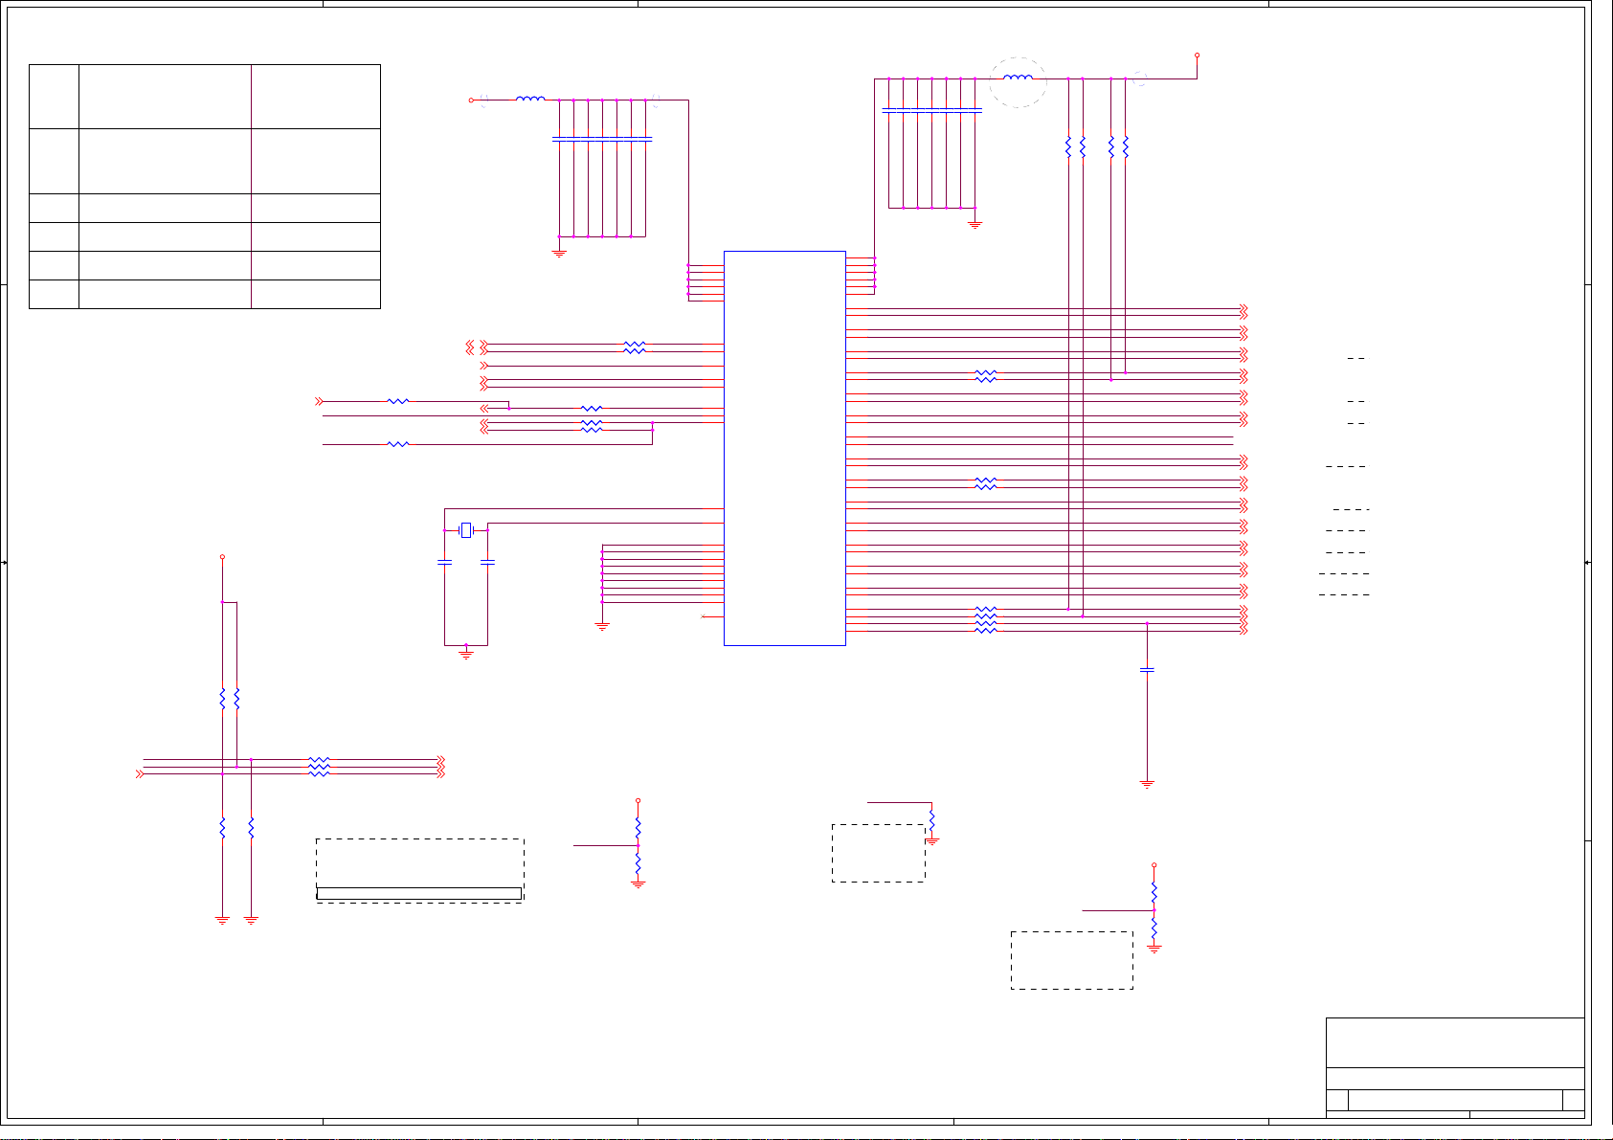This screenshot has height=1140, width=1613.
Task: Click the power terminal at the top right
Action: [1198, 56]
